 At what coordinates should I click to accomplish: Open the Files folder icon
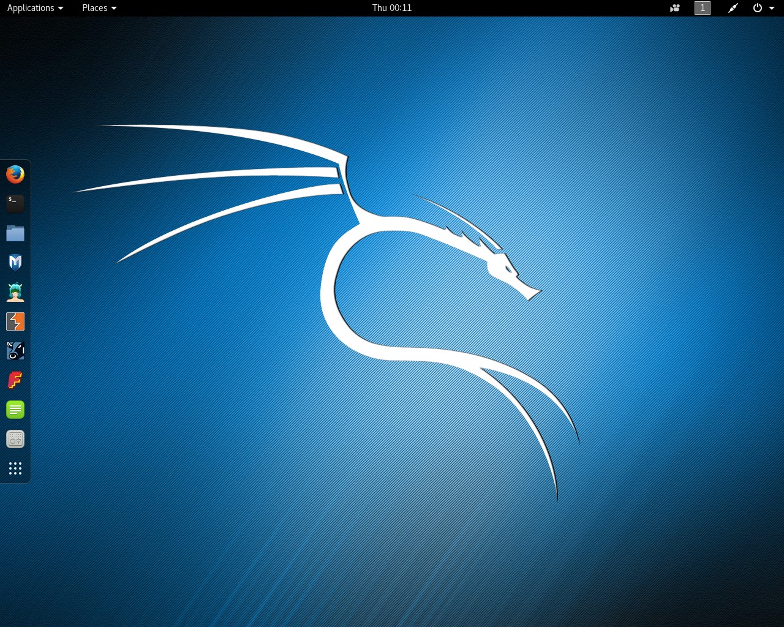pyautogui.click(x=15, y=233)
